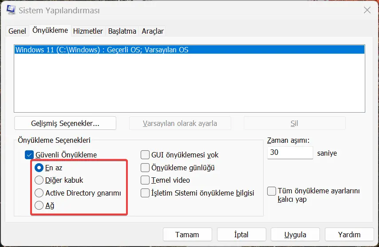Open Gelişmiş Seçenekler dialog
379x247 pixels.
[65, 123]
